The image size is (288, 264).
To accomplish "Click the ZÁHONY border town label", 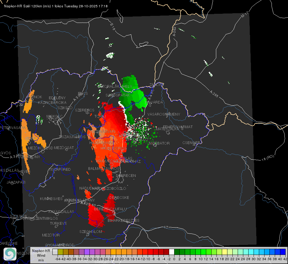I will click(x=157, y=85).
